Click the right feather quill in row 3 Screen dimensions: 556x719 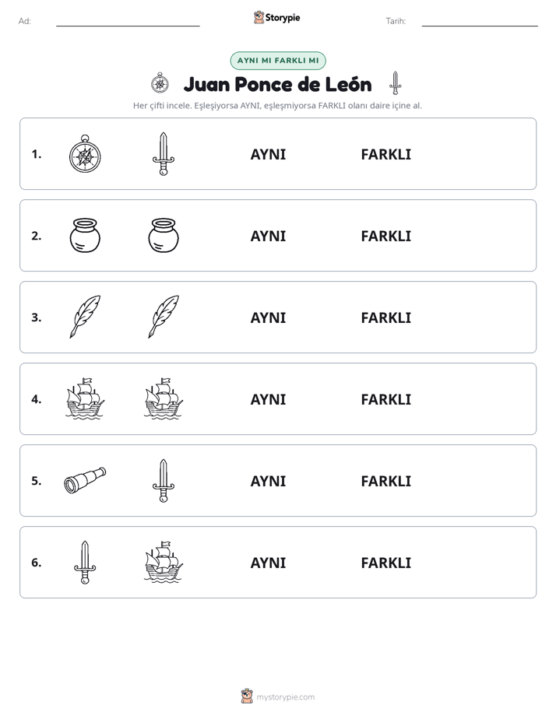[x=164, y=317]
